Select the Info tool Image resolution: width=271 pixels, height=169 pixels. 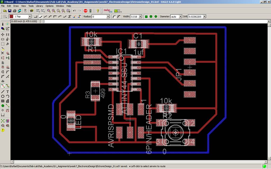3,24
